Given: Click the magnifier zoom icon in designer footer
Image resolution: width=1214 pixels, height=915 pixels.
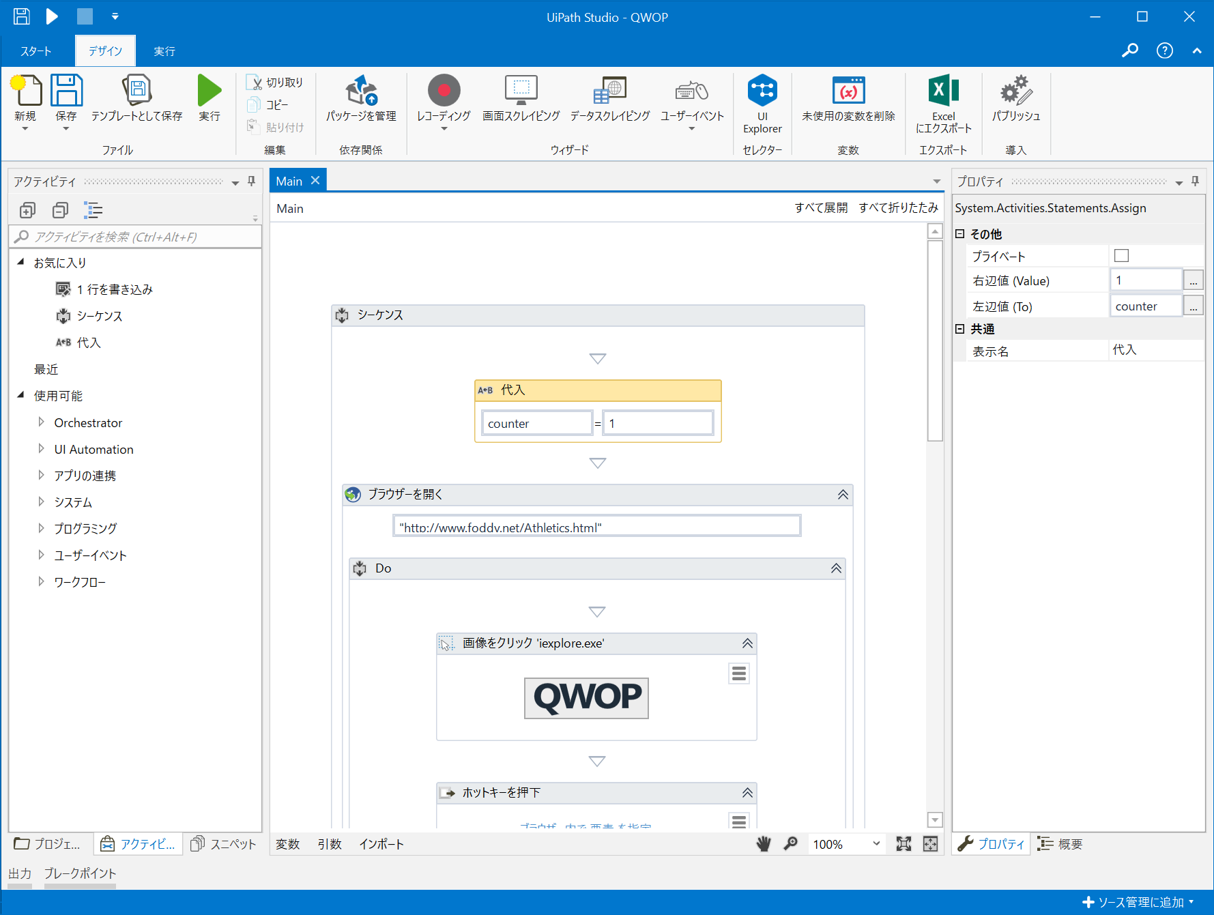Looking at the screenshot, I should click(x=790, y=844).
